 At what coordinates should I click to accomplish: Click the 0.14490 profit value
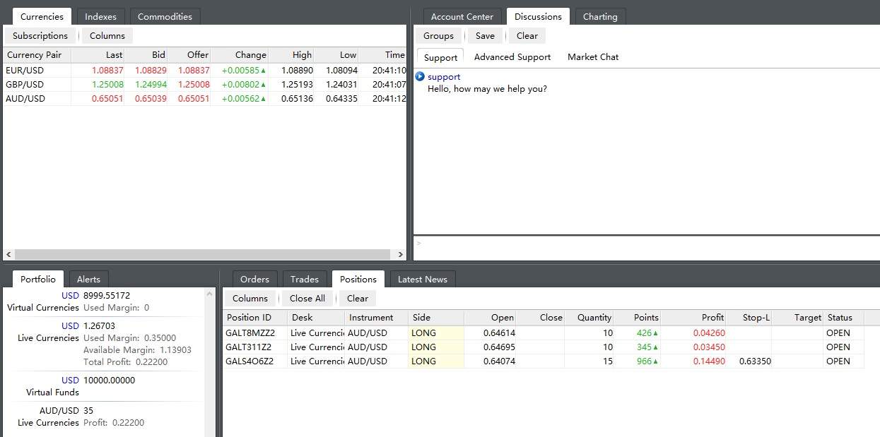[709, 361]
